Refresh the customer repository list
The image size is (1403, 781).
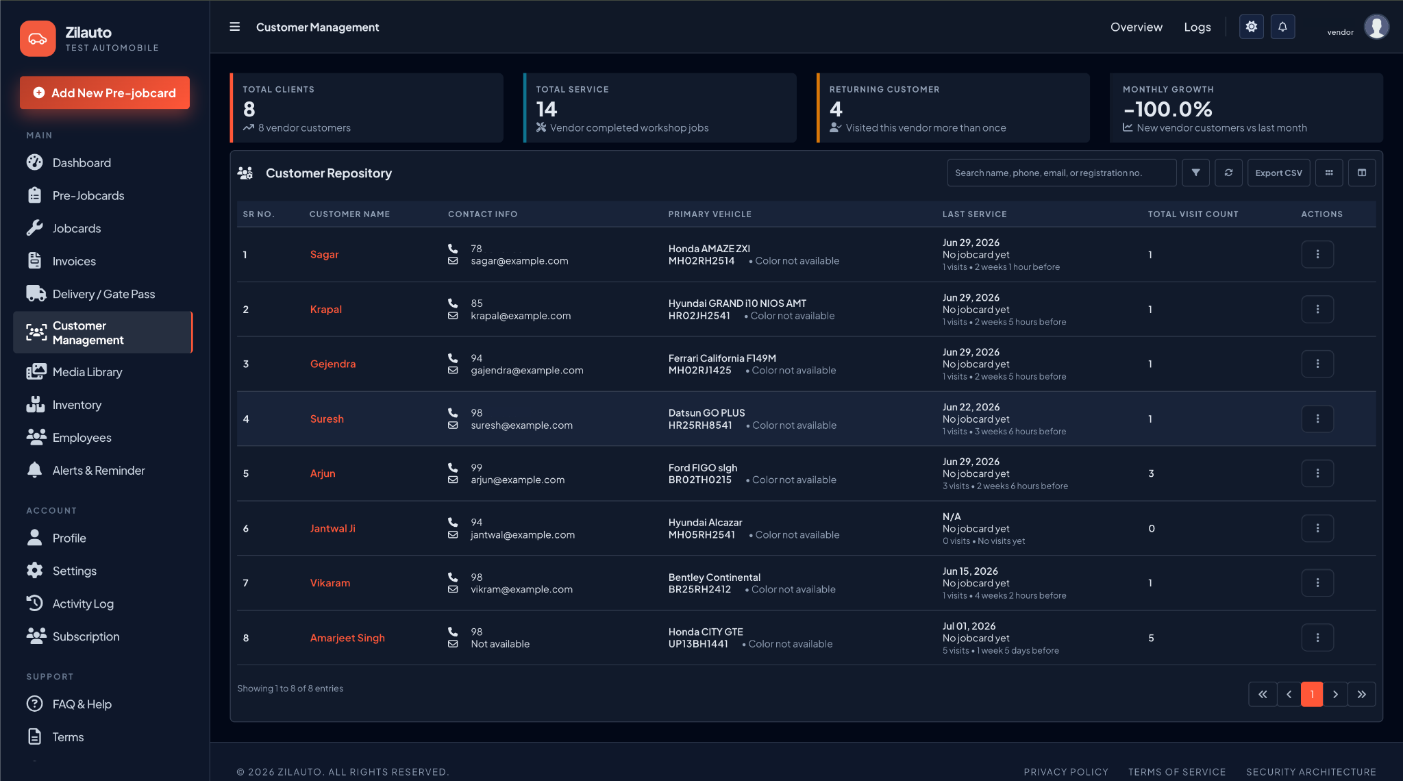point(1228,173)
